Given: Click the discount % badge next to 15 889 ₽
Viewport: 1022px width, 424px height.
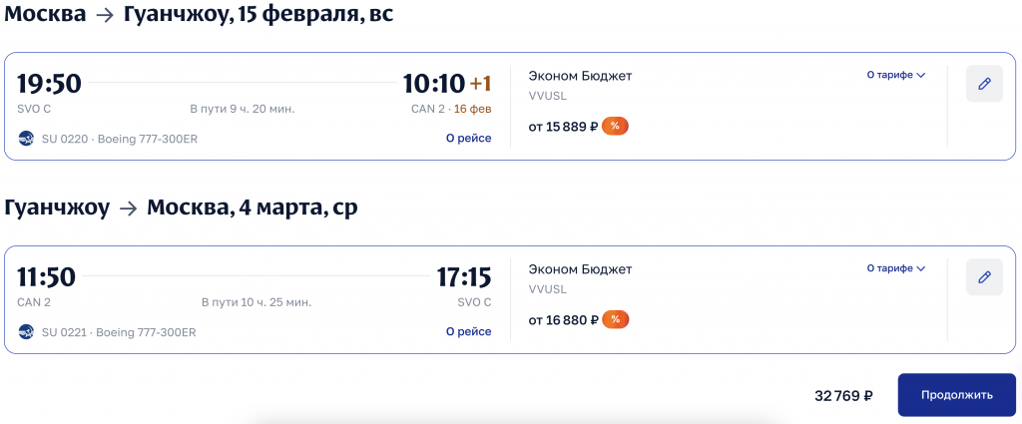Looking at the screenshot, I should (615, 127).
